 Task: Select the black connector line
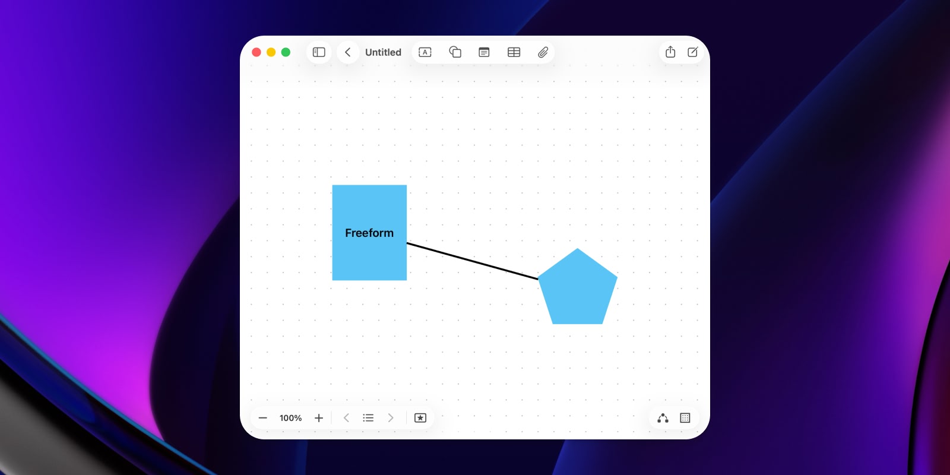point(472,261)
